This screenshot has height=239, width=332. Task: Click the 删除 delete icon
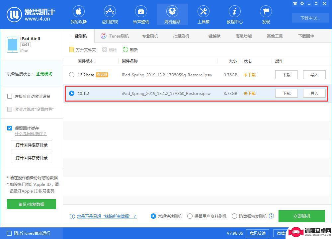click(x=104, y=49)
